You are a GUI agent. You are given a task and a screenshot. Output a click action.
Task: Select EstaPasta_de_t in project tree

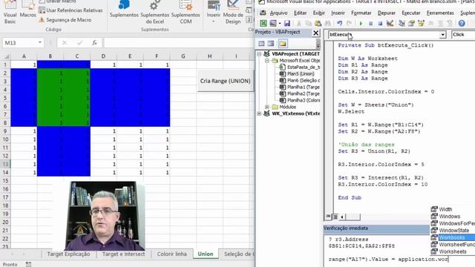tap(304, 67)
